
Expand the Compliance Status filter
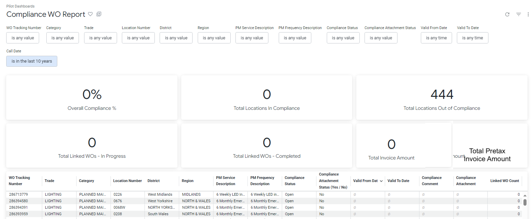tap(343, 38)
